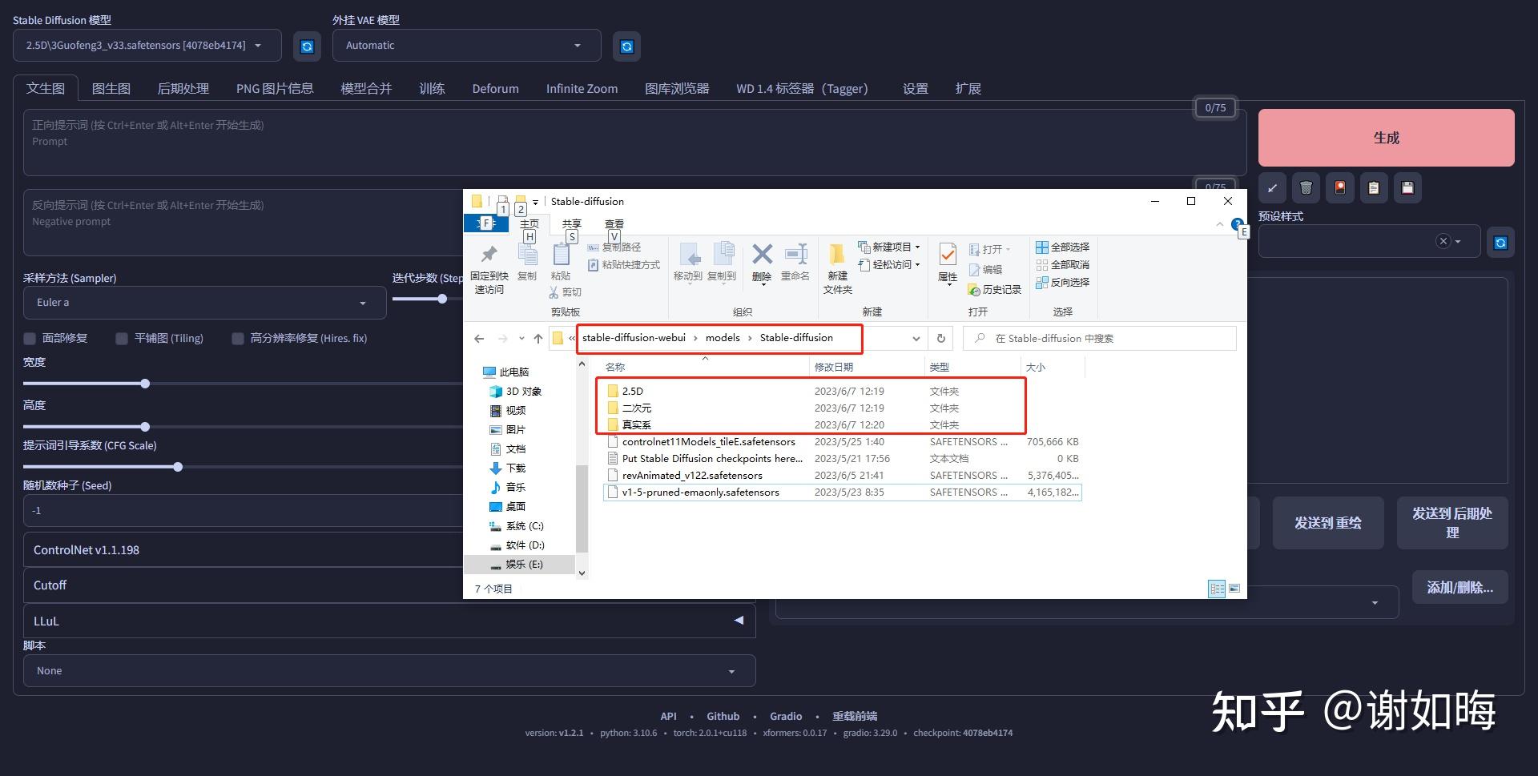This screenshot has height=776, width=1538.
Task: Refresh the VAE model list icon
Action: click(626, 46)
